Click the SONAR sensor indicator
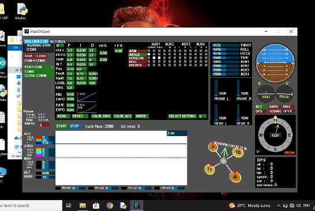Screen dimensions: 315x211 click(275, 111)
